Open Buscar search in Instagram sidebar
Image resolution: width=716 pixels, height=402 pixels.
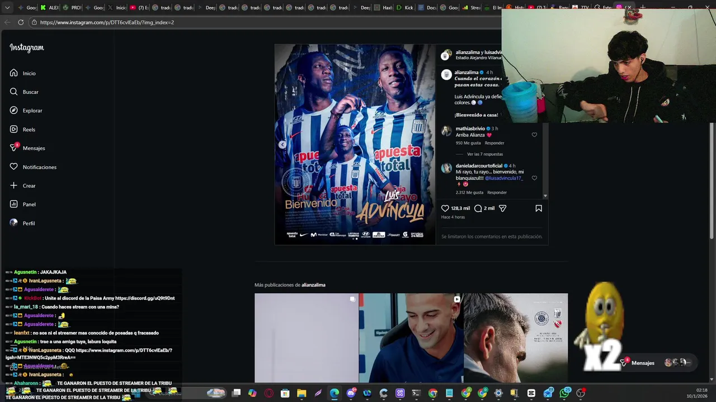coord(14,92)
